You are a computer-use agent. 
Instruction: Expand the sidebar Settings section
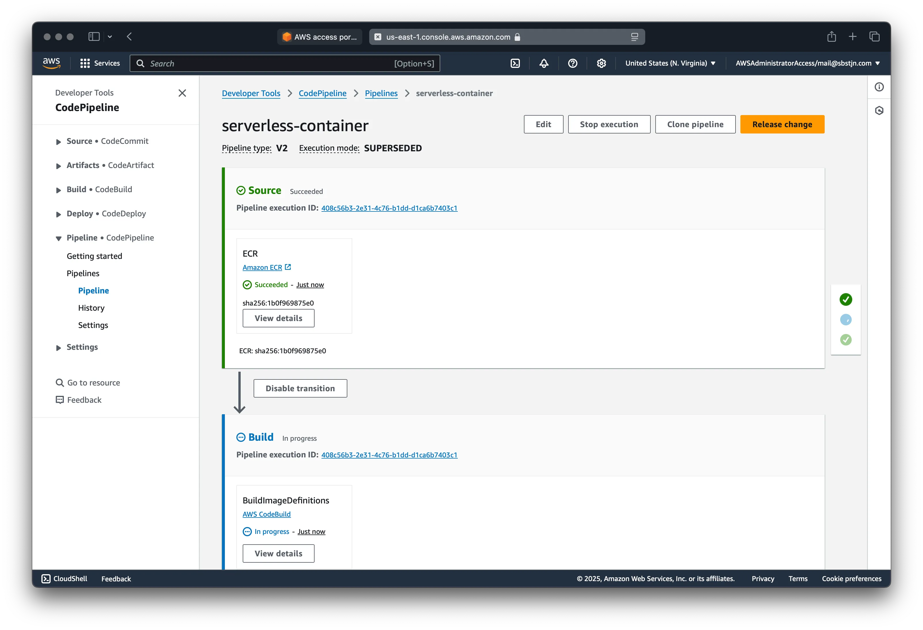[58, 348]
